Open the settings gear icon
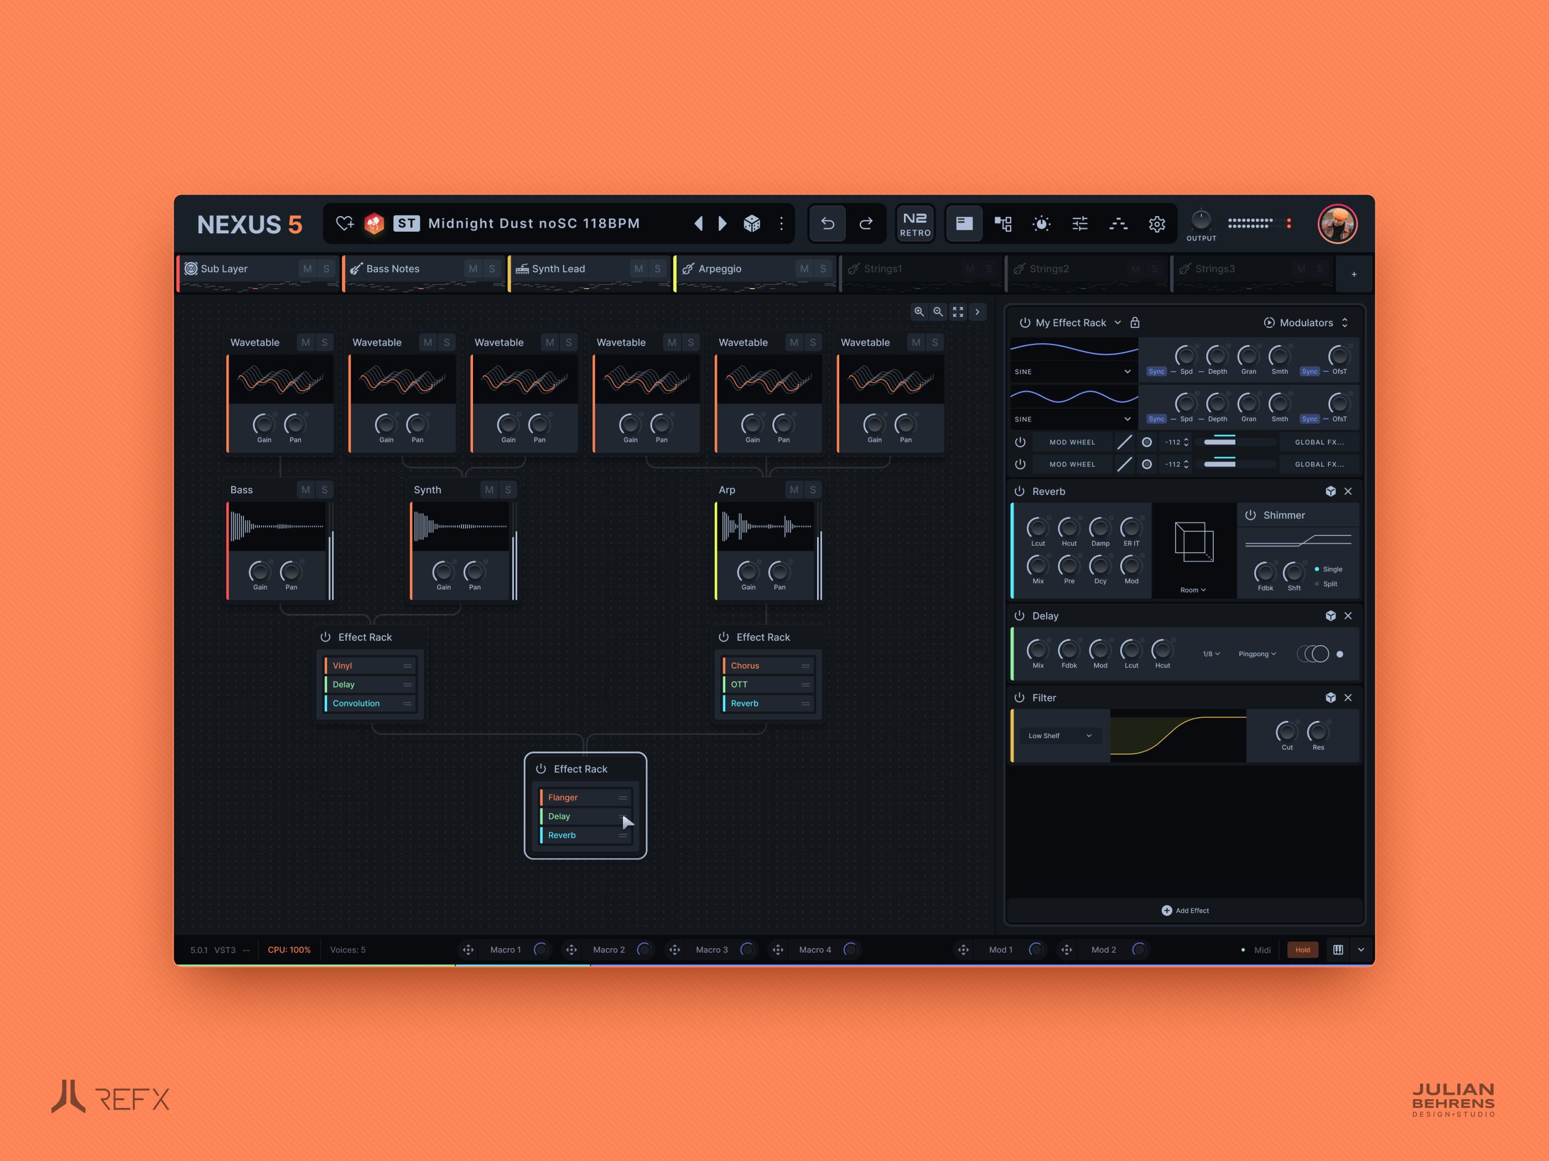 (x=1156, y=224)
